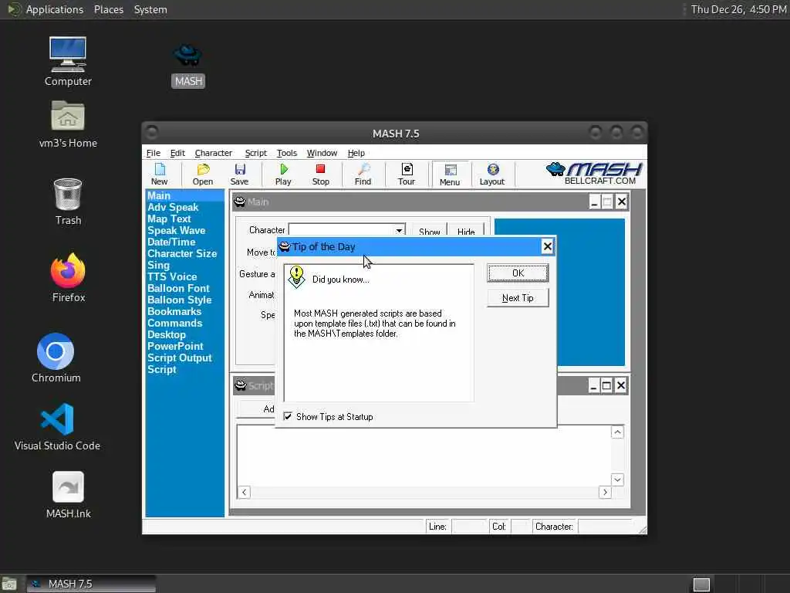Image resolution: width=790 pixels, height=593 pixels.
Task: Create a new script with New toolbar icon
Action: (x=159, y=175)
